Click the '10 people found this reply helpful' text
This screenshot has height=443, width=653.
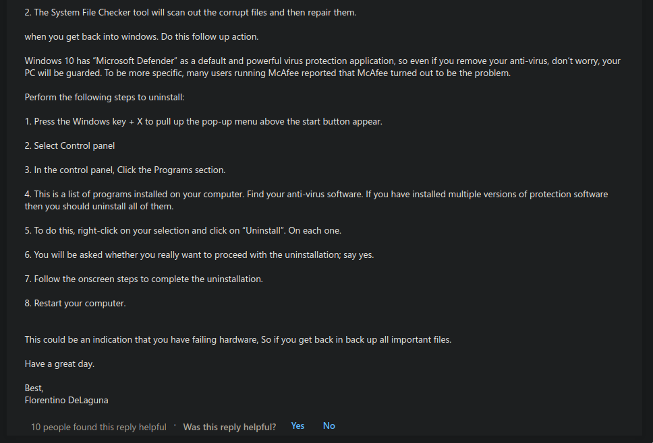(x=98, y=428)
